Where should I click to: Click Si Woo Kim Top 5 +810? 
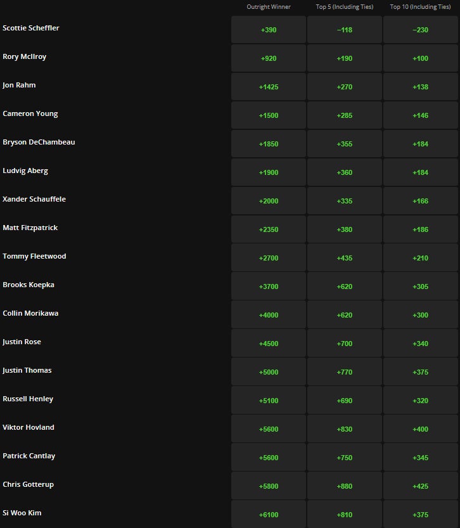pos(345,515)
